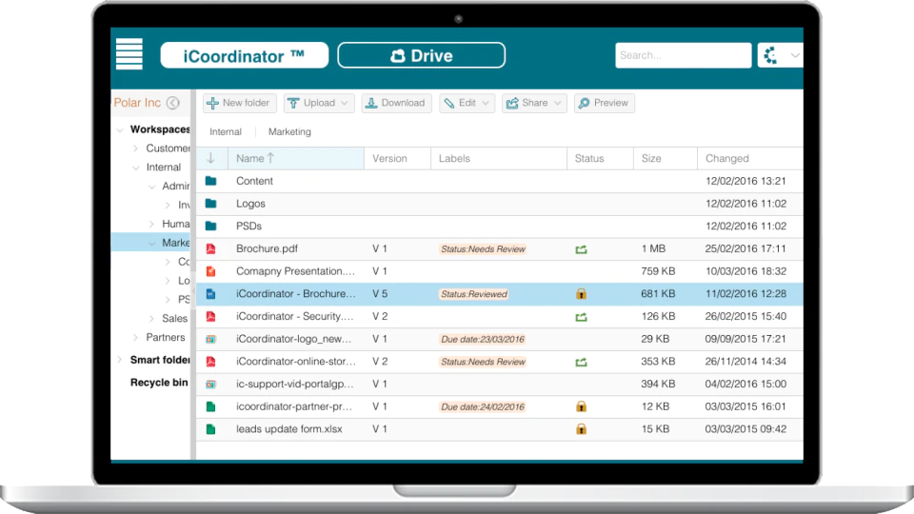Collapse sidebar with Polar Inc arrow

(173, 103)
